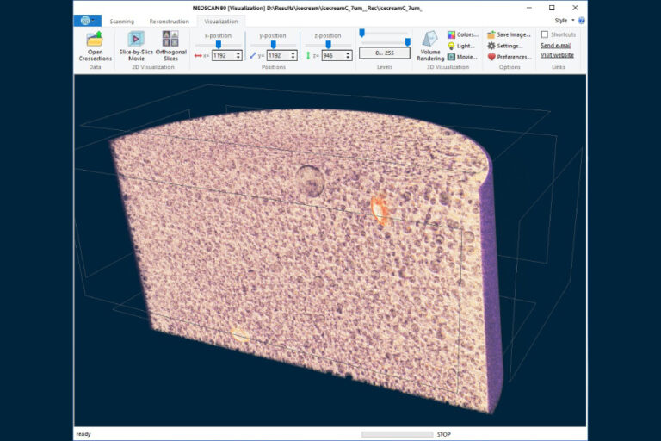Activate Volume Rendering mode

click(429, 40)
